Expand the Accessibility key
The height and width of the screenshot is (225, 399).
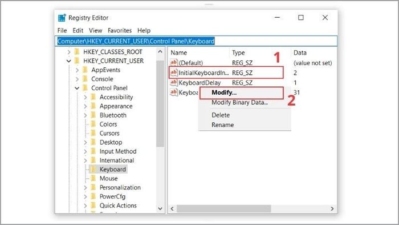pyautogui.click(x=85, y=97)
